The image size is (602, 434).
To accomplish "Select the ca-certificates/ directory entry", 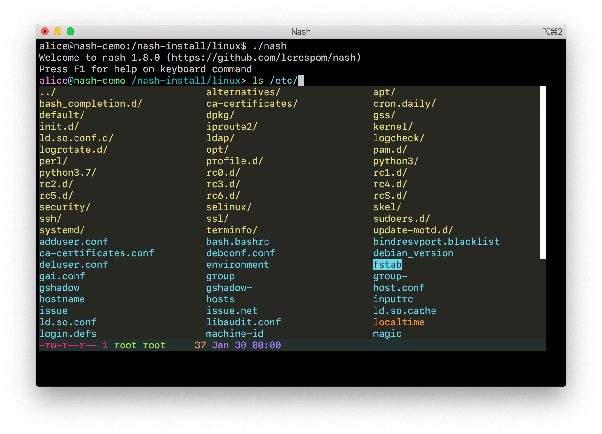I will click(252, 104).
